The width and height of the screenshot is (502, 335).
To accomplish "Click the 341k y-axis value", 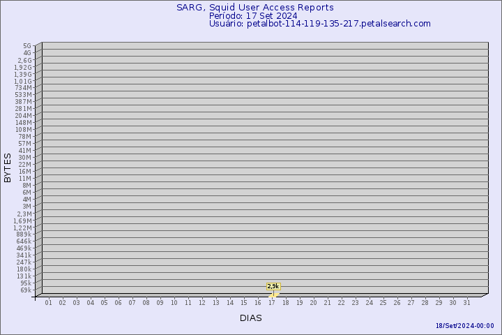I will pyautogui.click(x=24, y=255).
